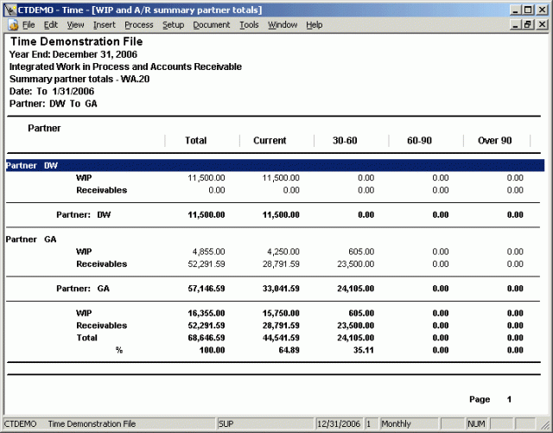Image resolution: width=553 pixels, height=433 pixels.
Task: Click the 12/31/2006 date in status bar
Action: pyautogui.click(x=339, y=424)
